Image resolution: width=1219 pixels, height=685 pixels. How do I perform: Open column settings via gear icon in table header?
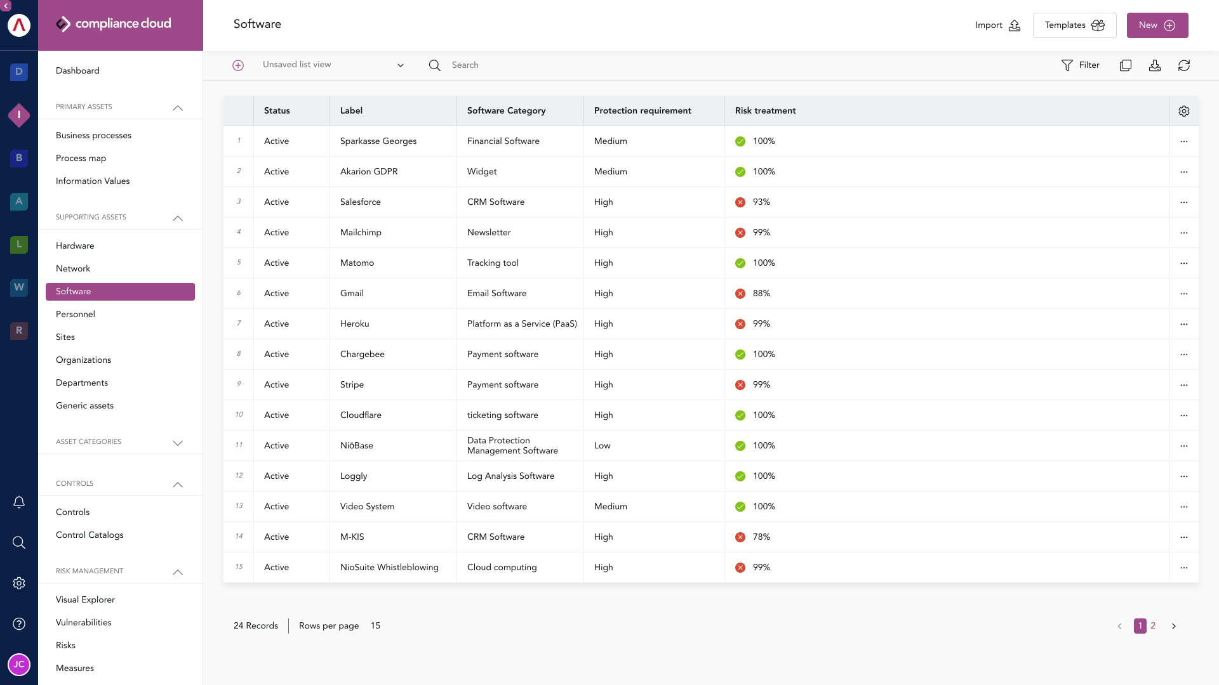pyautogui.click(x=1183, y=111)
